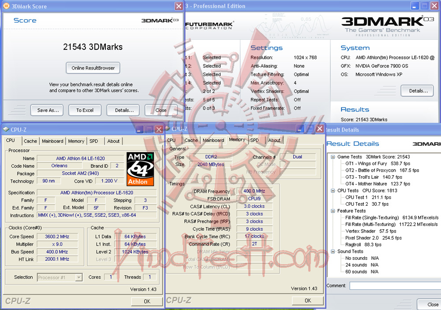
Task: Click the DRAM Frequency 400.0 MHz value
Action: point(254,191)
